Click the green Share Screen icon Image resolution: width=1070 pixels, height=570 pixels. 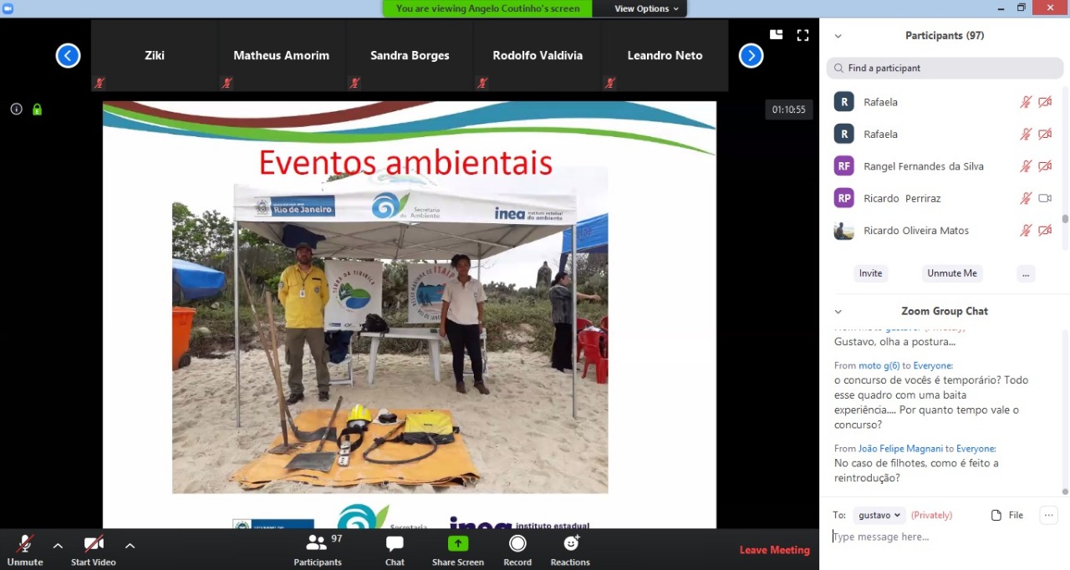[458, 544]
